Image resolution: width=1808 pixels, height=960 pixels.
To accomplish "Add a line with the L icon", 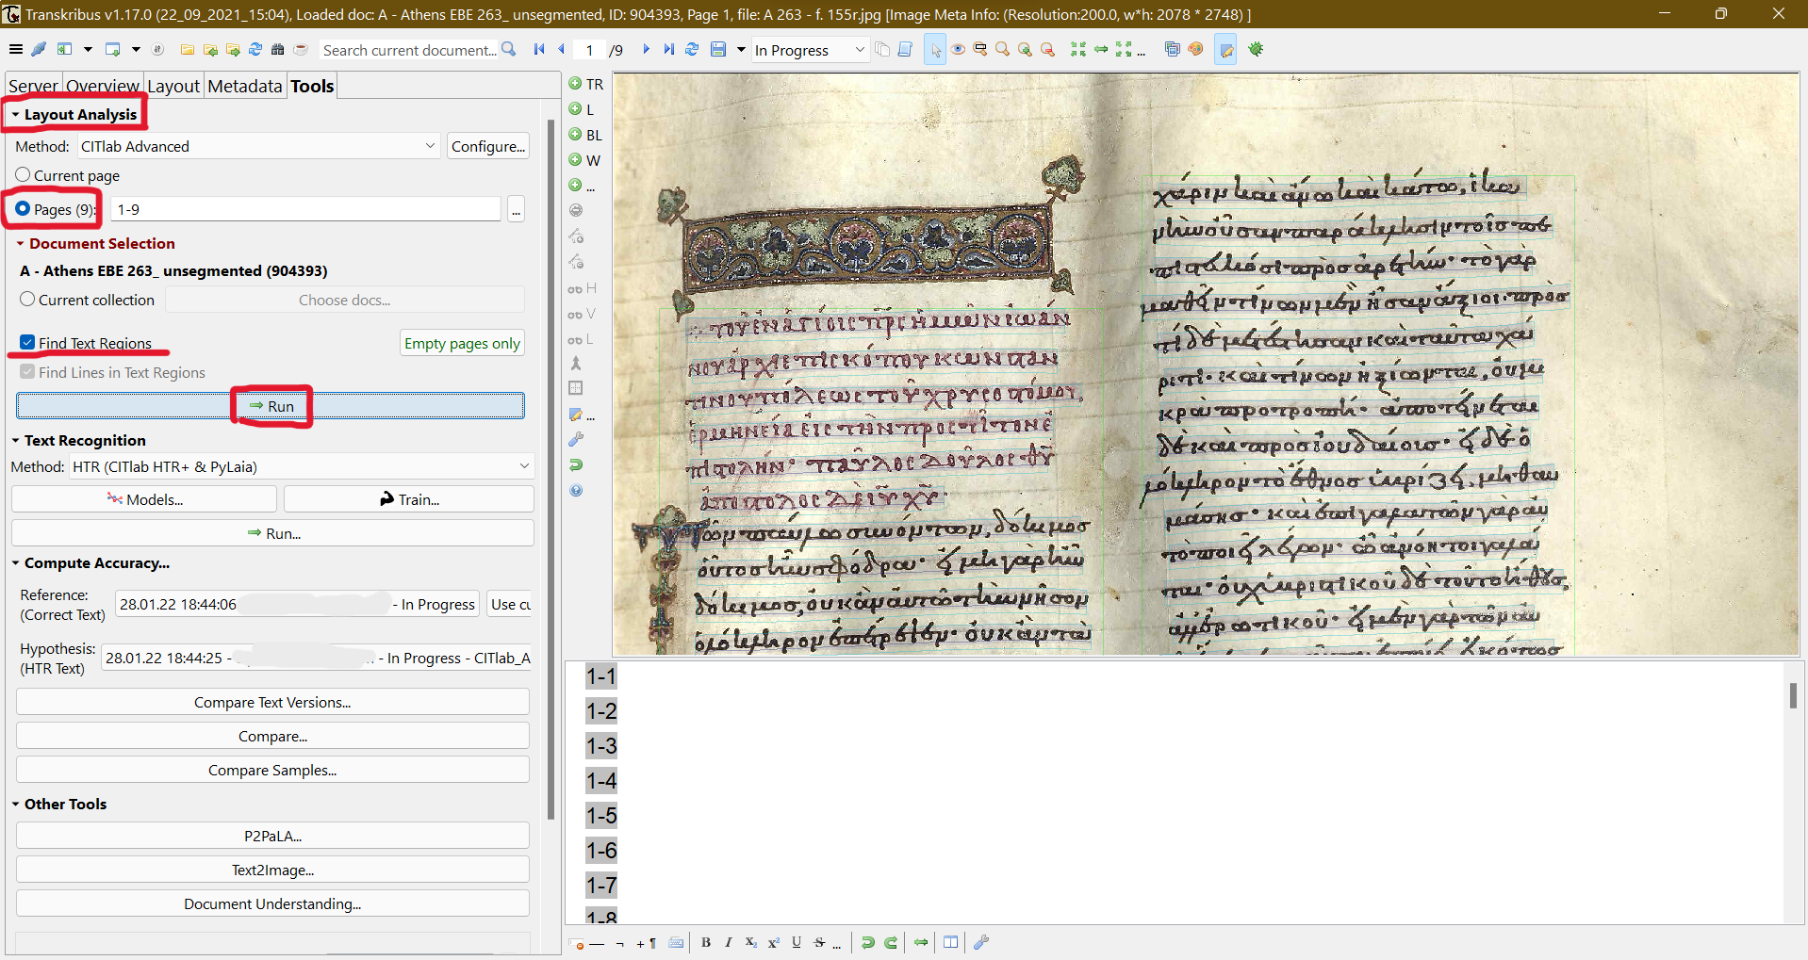I will (x=582, y=109).
